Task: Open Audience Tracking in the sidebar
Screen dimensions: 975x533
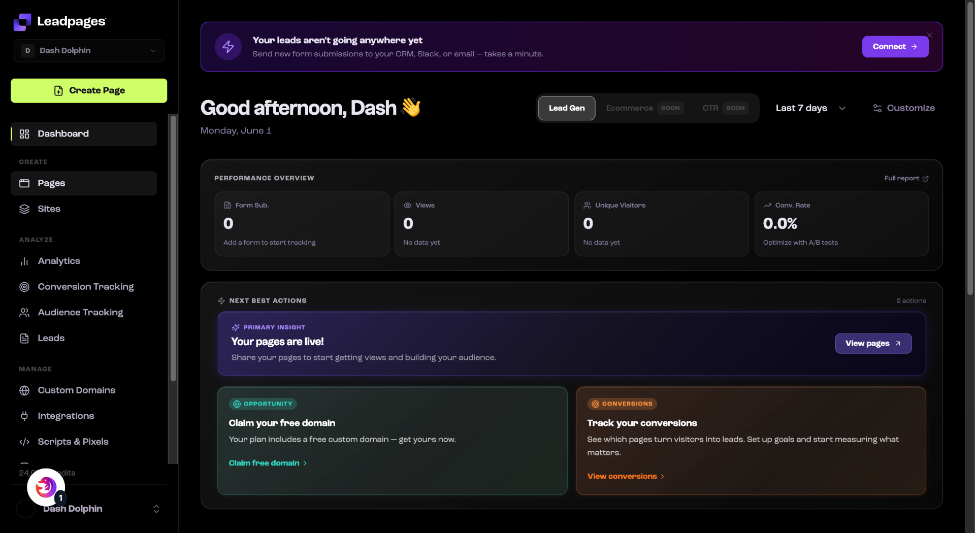Action: pyautogui.click(x=84, y=313)
